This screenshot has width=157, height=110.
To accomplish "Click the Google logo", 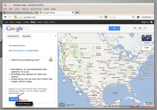I will (15, 29).
